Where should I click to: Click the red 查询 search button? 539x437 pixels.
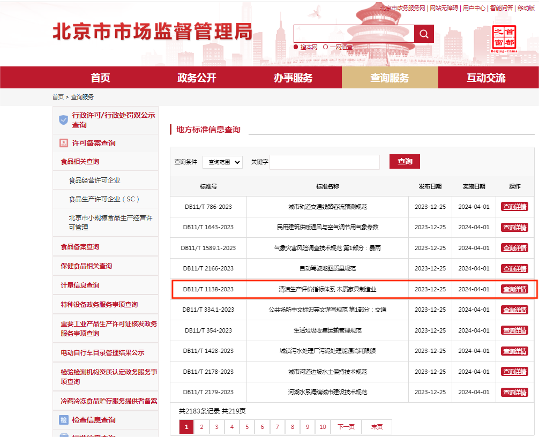tap(405, 162)
